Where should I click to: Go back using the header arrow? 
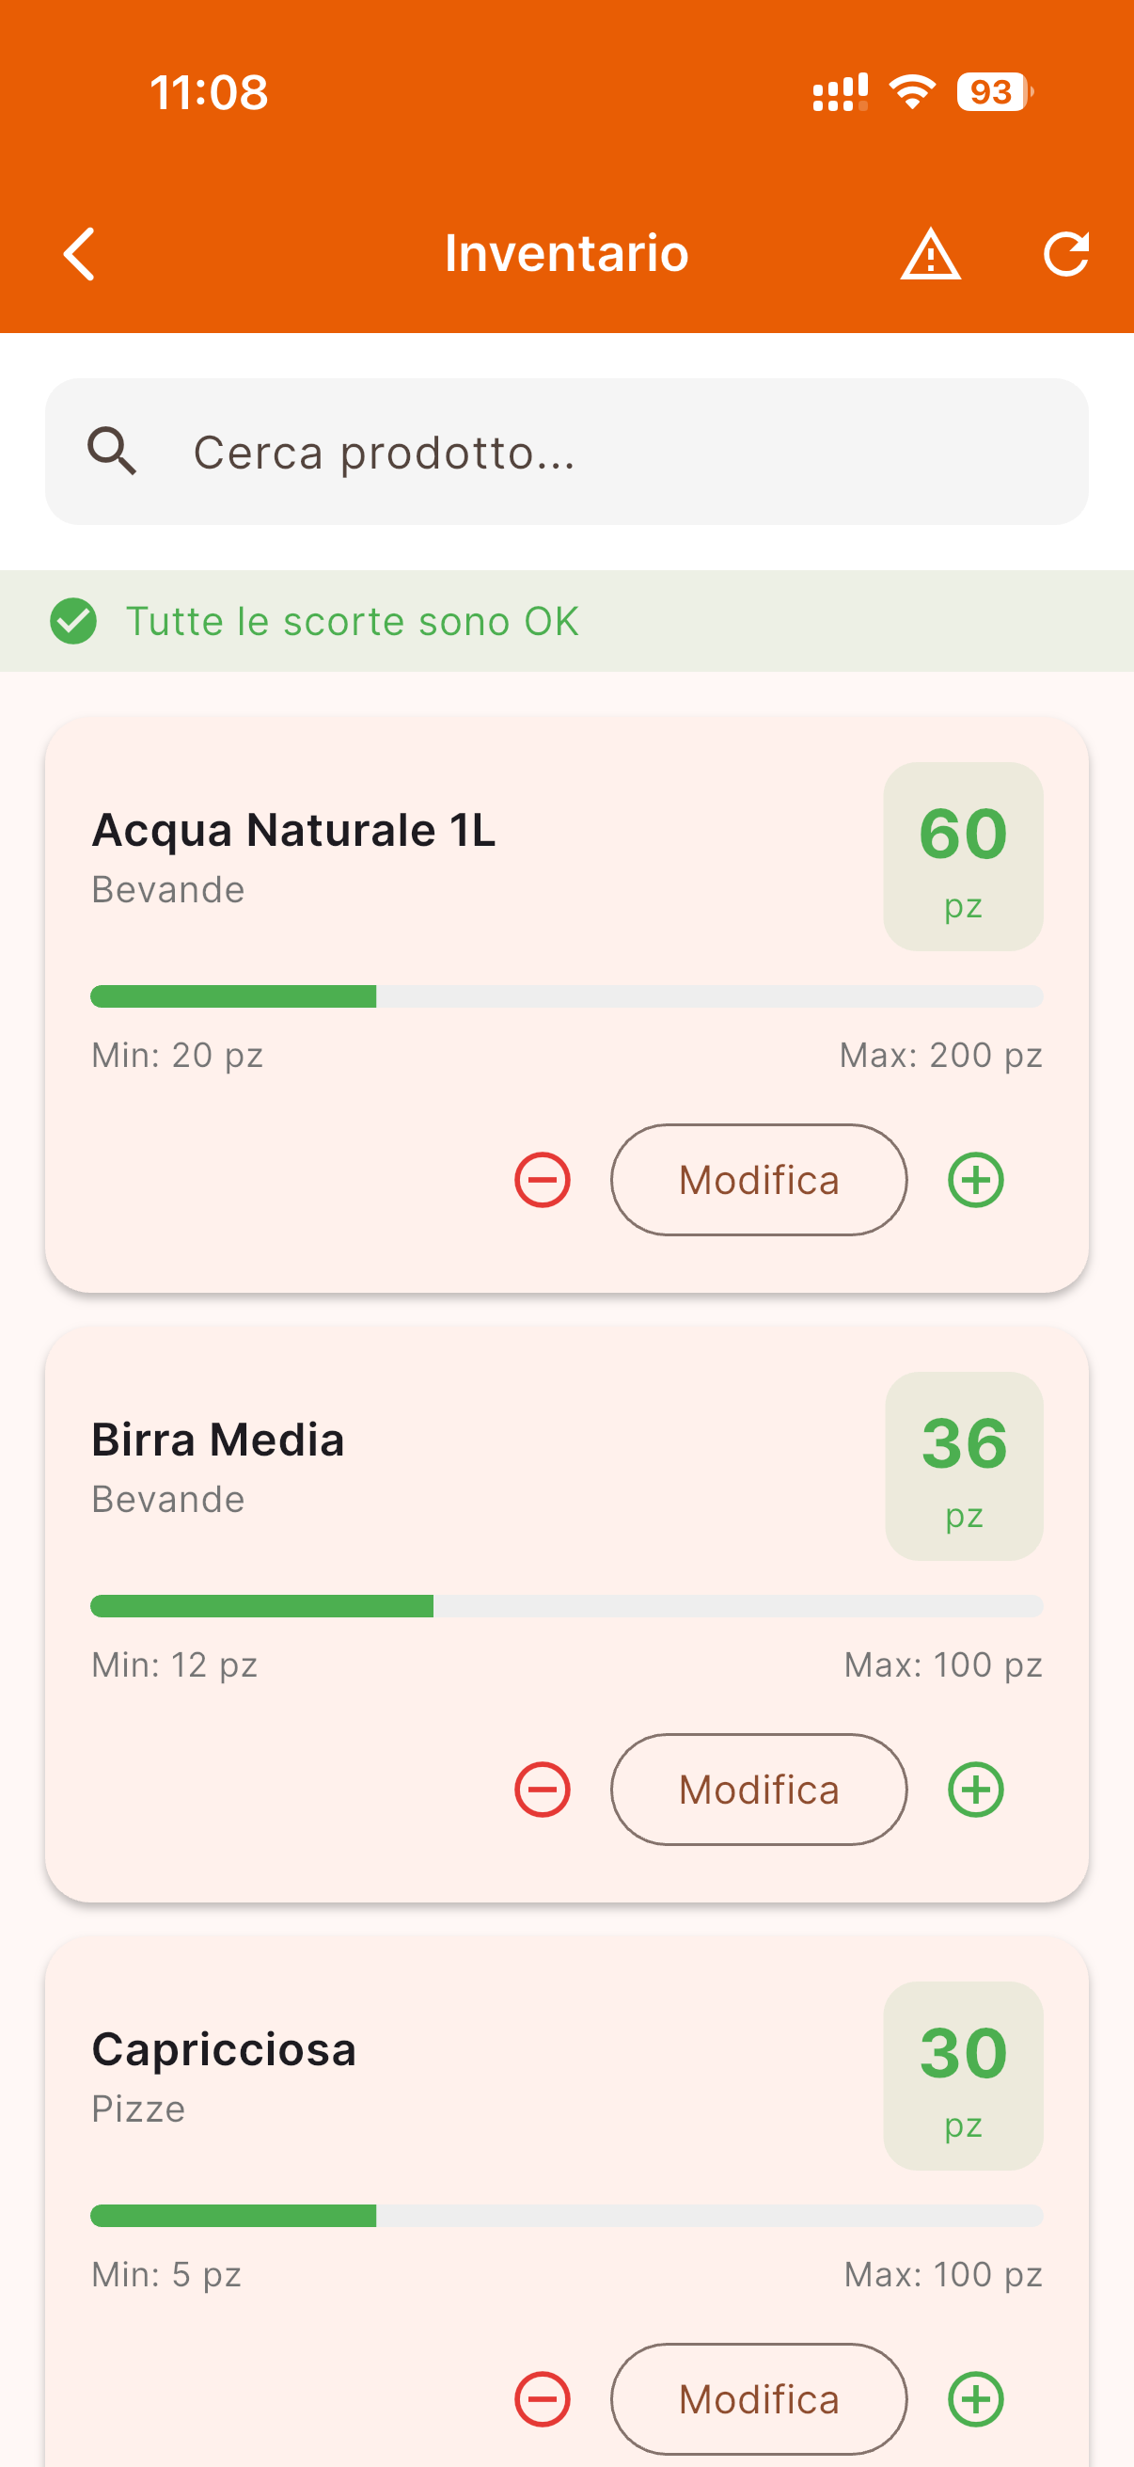[x=79, y=254]
